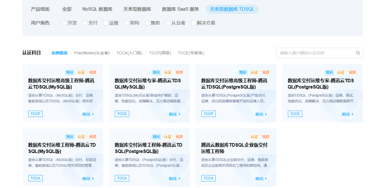Click the 培训 tag on first MySQL card
375x188 pixels.
(70, 72)
